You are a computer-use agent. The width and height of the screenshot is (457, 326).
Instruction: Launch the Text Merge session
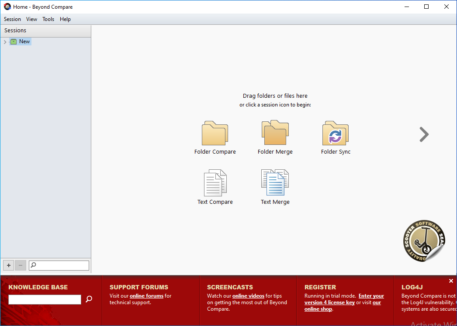click(x=275, y=183)
